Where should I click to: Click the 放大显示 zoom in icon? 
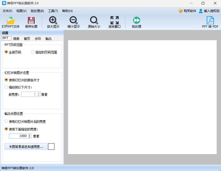(x=53, y=20)
